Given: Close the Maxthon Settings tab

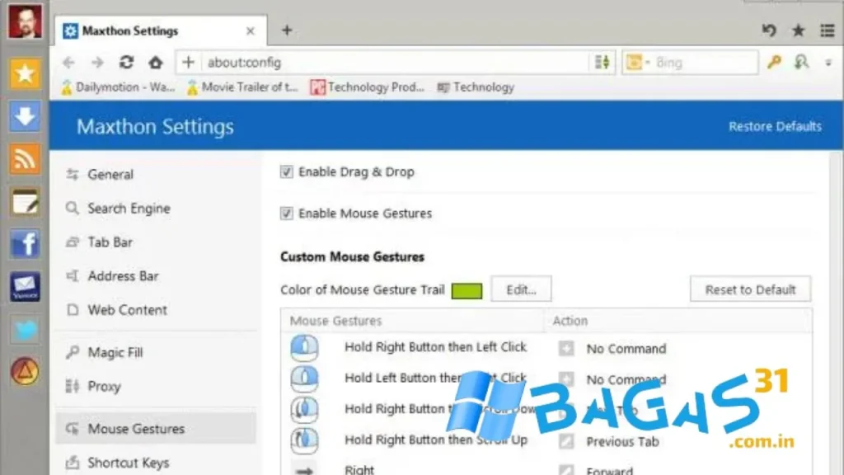Looking at the screenshot, I should (x=251, y=31).
